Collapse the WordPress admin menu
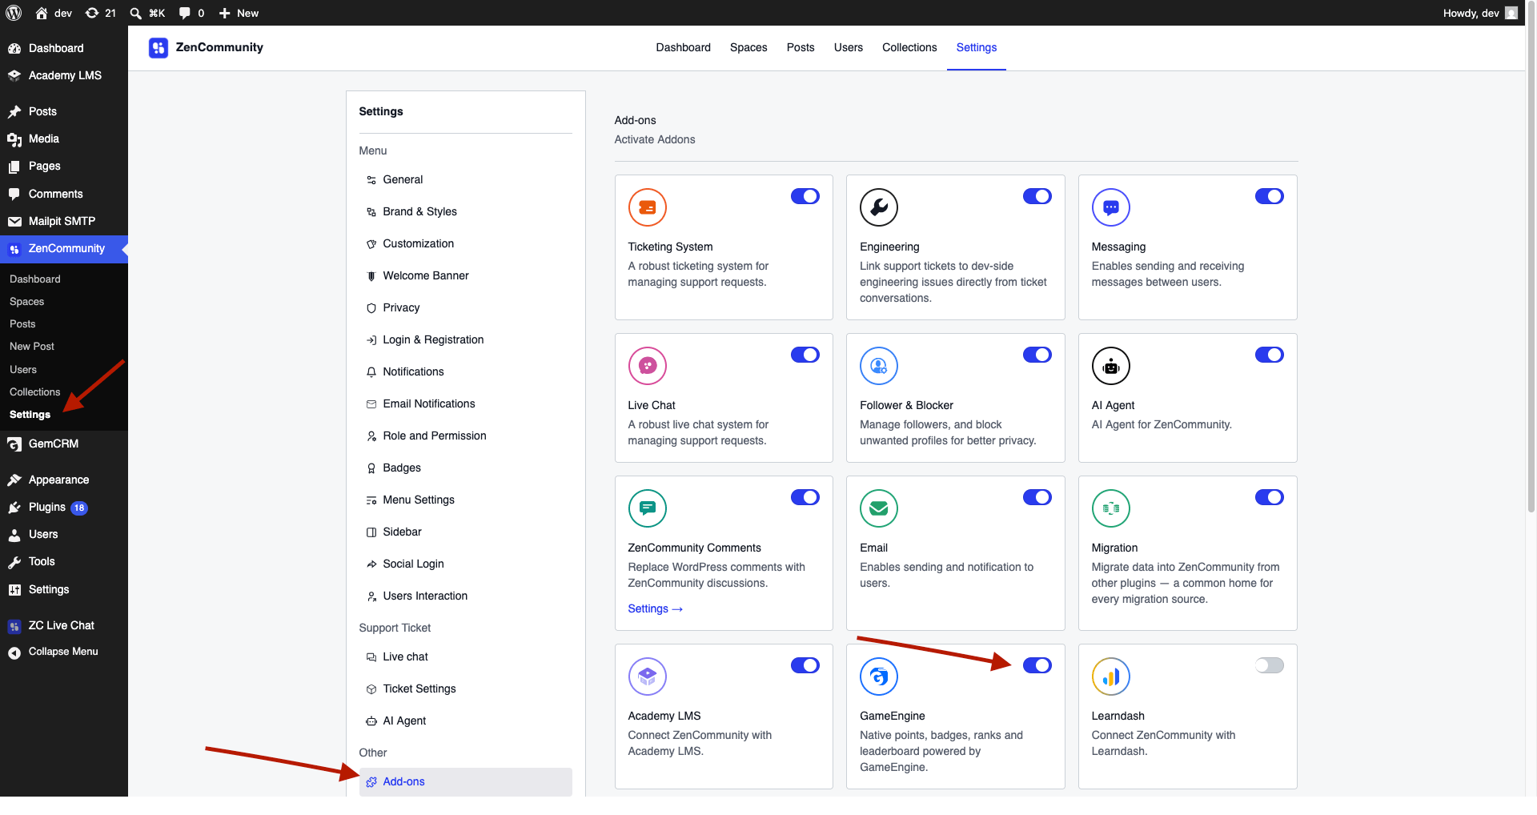 (x=64, y=652)
